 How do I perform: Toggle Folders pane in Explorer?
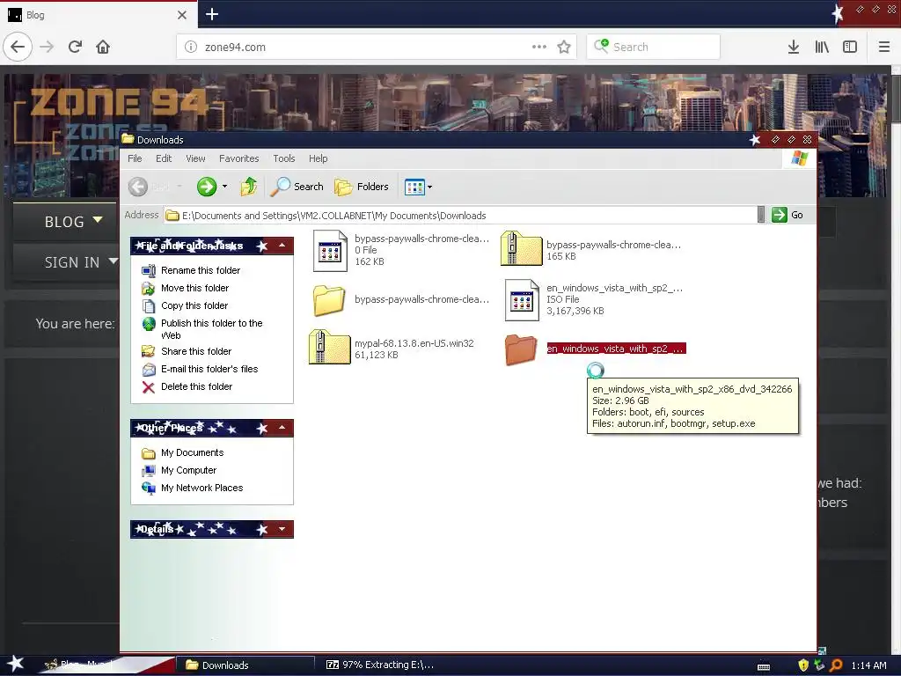362,187
